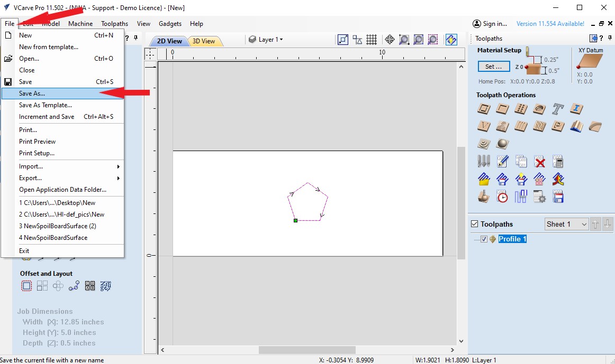Viewport: 615px width, 364px height.
Task: Click the Circular Array Copy icon
Action: (58, 286)
